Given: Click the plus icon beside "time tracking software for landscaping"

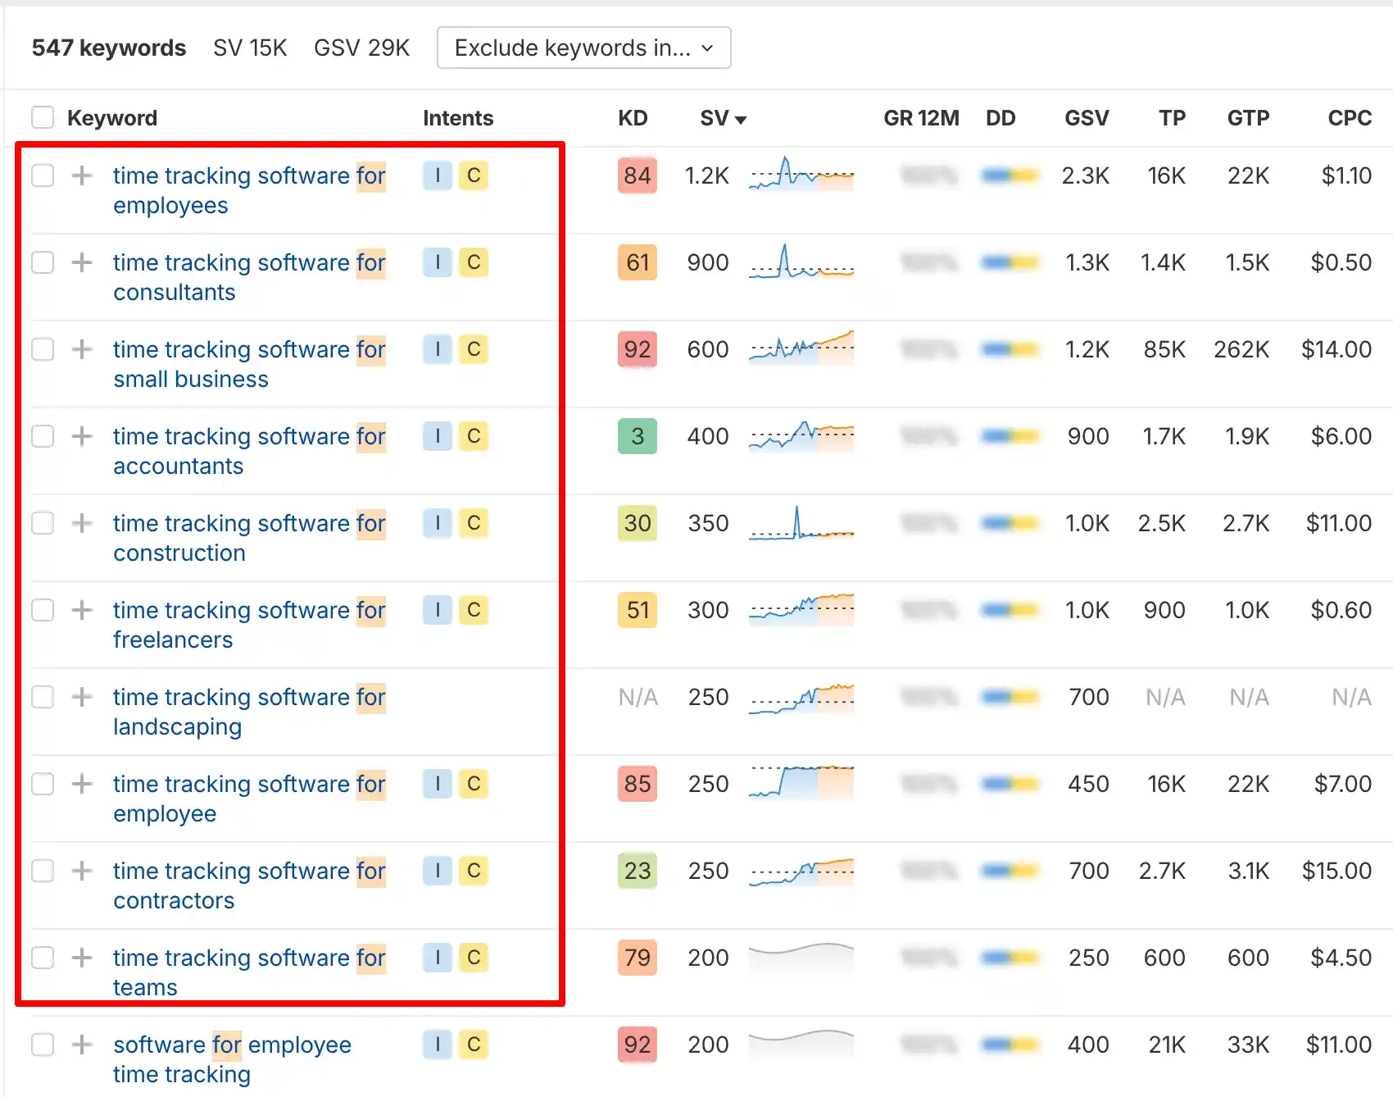Looking at the screenshot, I should tap(81, 697).
